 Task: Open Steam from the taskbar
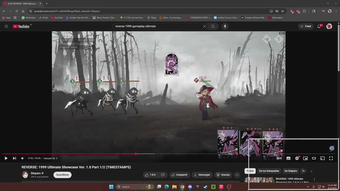206,187
